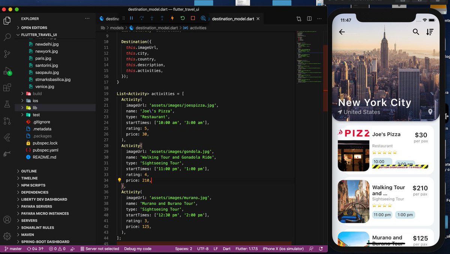Open the Extensions view
This screenshot has width=450, height=254.
click(x=7, y=87)
